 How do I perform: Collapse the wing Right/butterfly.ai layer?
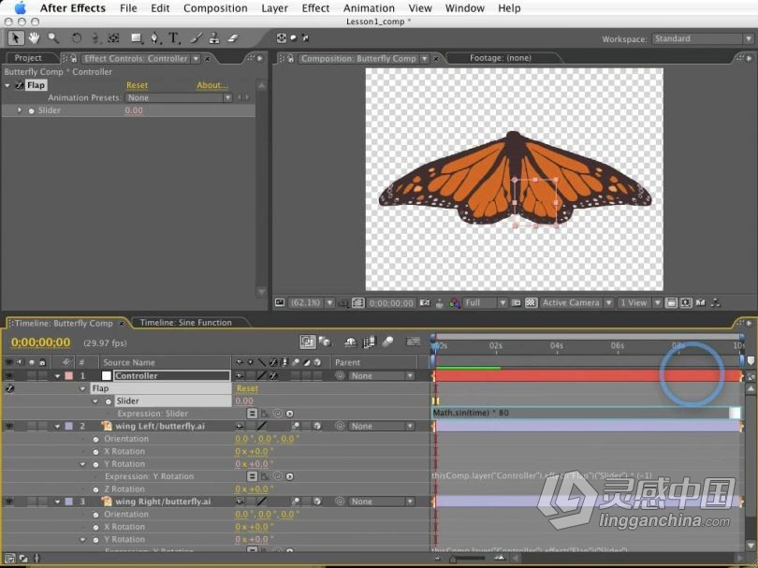tap(57, 502)
